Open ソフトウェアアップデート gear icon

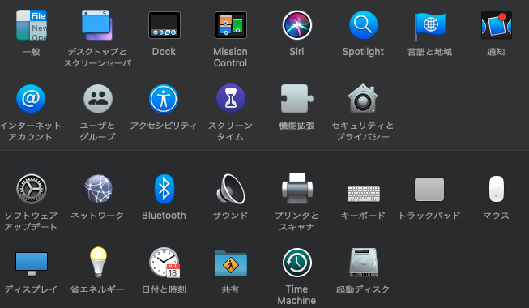(32, 189)
